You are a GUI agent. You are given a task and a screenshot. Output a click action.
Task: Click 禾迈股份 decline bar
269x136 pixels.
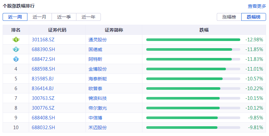[x=193, y=128]
